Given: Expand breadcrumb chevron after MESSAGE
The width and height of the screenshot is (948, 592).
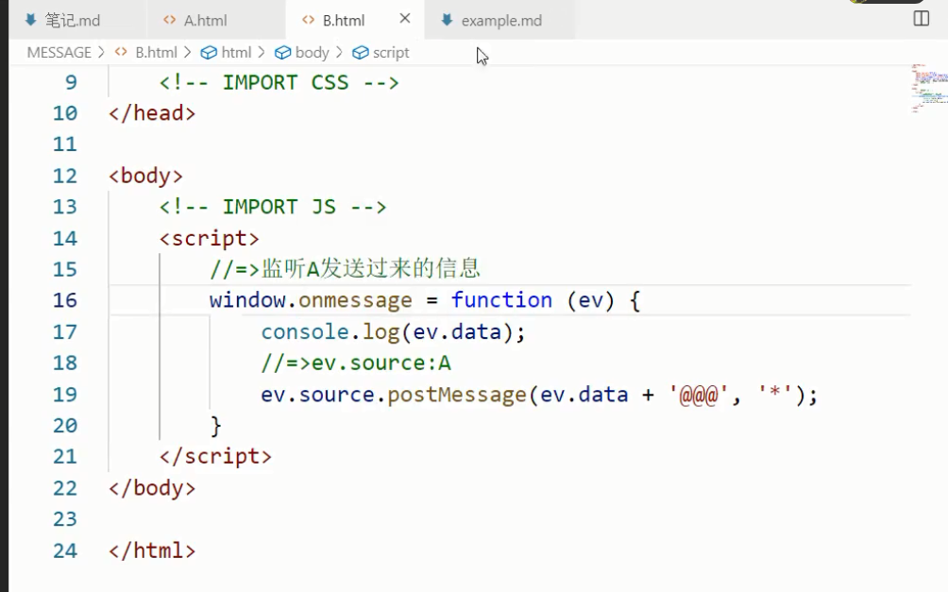Looking at the screenshot, I should pos(101,53).
